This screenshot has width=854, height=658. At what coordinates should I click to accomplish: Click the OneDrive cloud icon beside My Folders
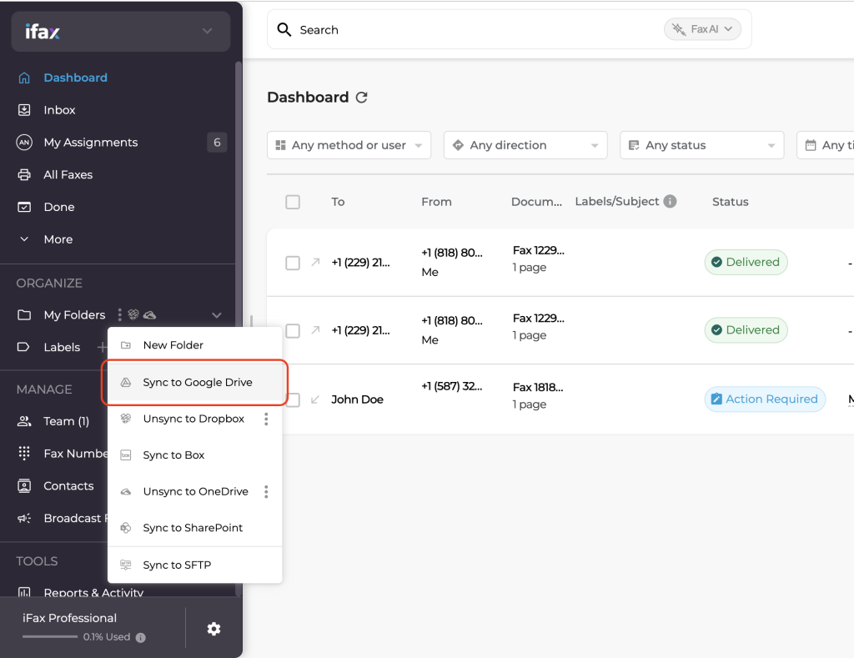150,315
